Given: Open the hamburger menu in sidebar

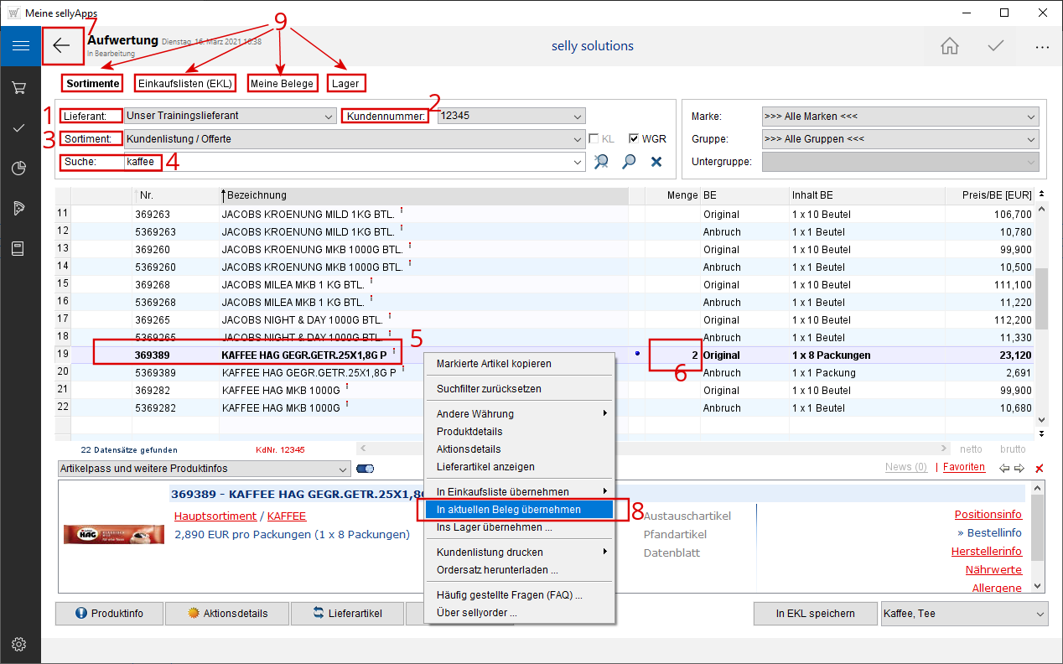Looking at the screenshot, I should click(x=20, y=46).
